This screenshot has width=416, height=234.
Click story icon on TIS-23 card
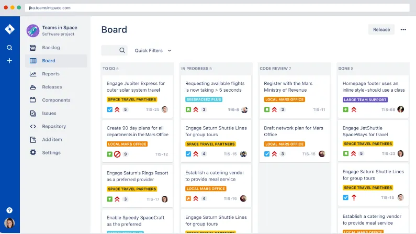345,153
